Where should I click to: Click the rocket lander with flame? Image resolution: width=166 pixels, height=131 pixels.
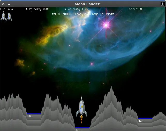81,110
